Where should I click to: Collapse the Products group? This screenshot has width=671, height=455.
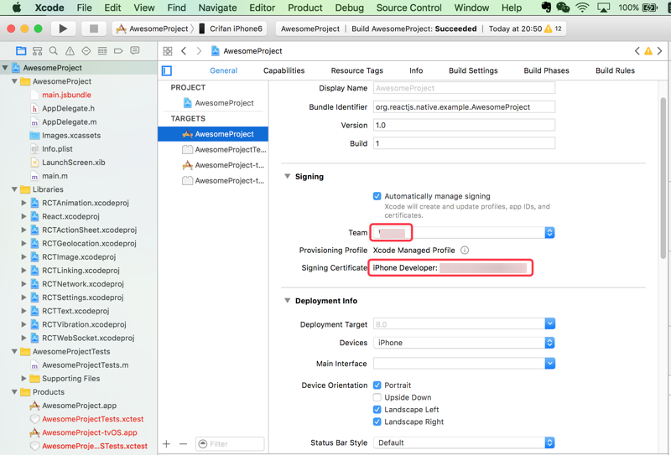[x=14, y=391]
